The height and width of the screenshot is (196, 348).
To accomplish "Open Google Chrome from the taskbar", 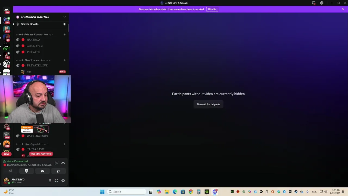I will [191, 192].
